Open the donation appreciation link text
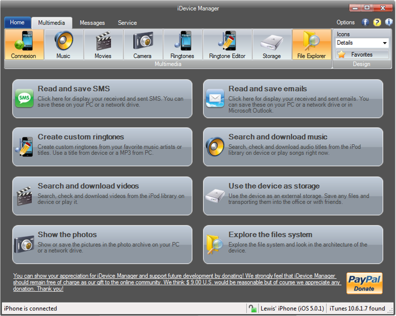Screen dimensions: 396x316 [177, 282]
